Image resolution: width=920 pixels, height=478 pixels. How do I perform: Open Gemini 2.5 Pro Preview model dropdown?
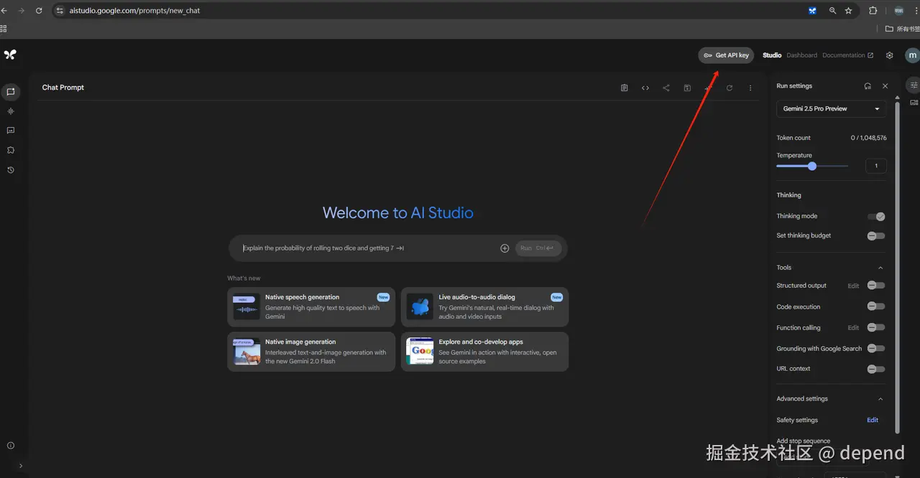(832, 109)
